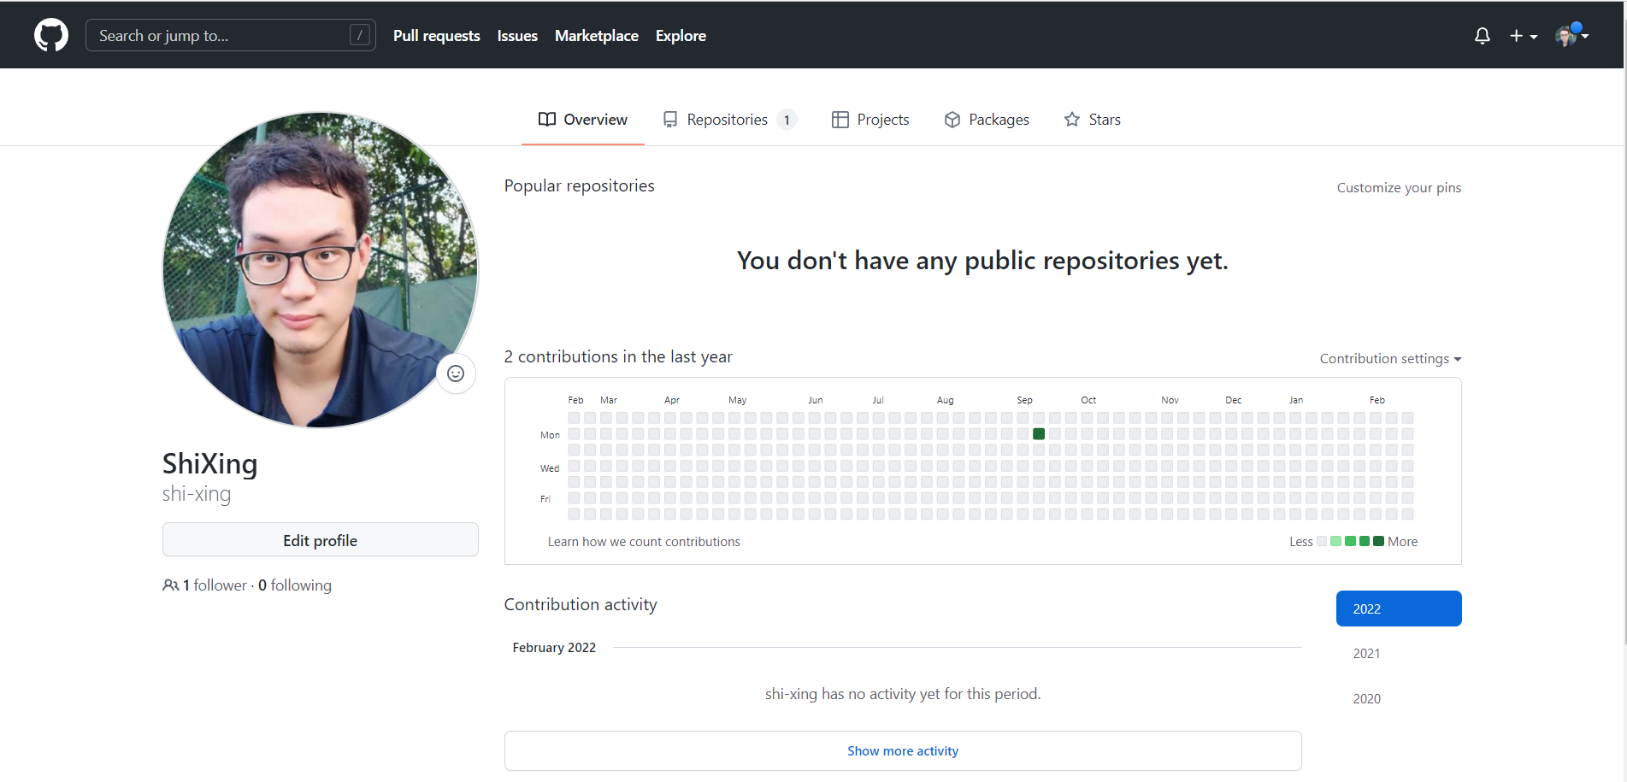Click the Repositories book icon
Screen dimensions: 1627x782
tap(670, 120)
